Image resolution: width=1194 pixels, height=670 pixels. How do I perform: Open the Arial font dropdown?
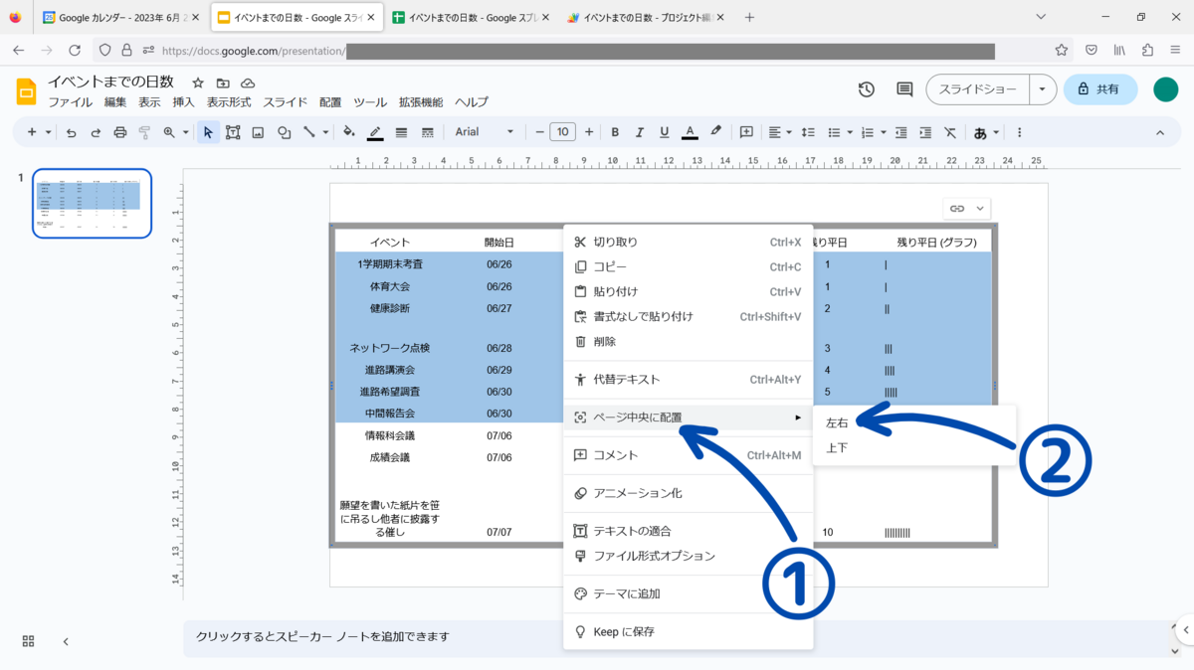coord(485,132)
